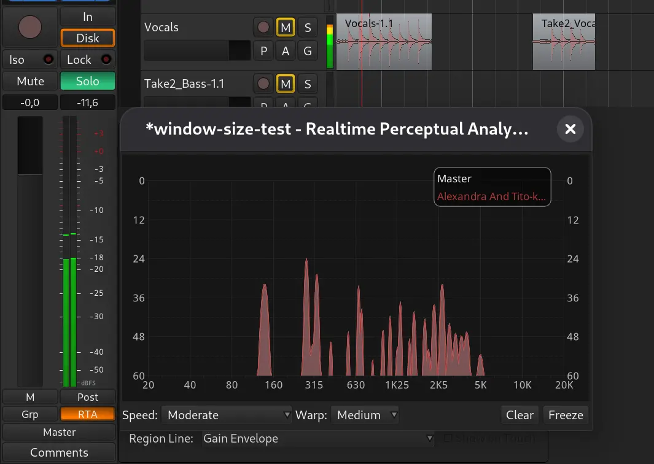Viewport: 654px width, 464px height.
Task: Open the Speed dropdown set to Moderate
Action: tap(227, 415)
